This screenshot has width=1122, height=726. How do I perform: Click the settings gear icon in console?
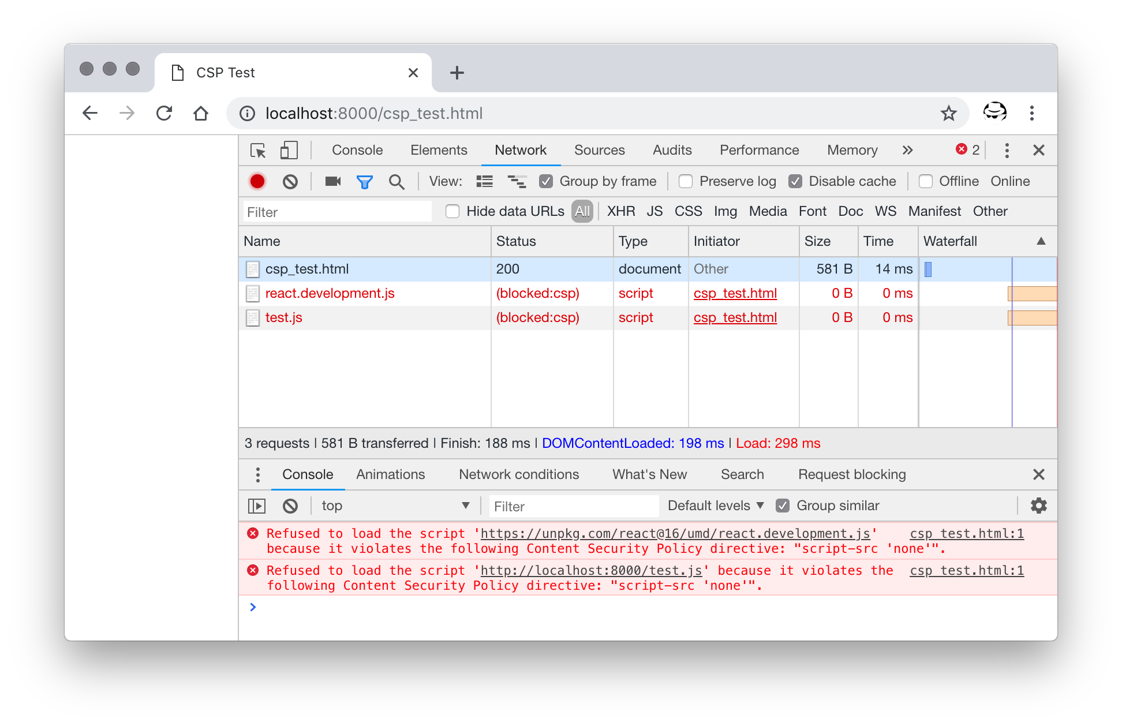click(1038, 506)
